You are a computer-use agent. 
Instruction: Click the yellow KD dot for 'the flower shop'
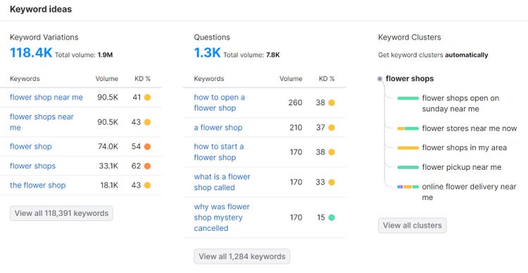pyautogui.click(x=147, y=185)
